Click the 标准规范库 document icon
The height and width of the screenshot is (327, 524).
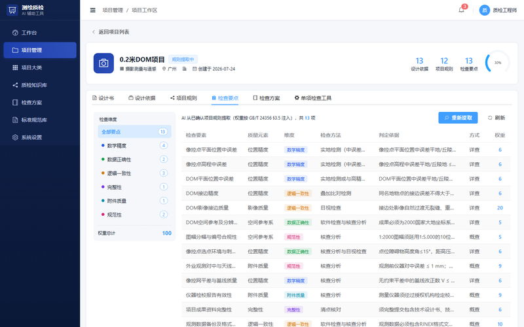[15, 120]
